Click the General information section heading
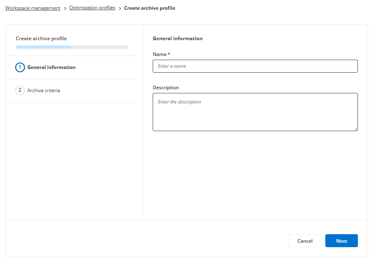 178,38
